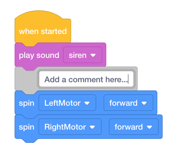Grab the gray comment block by its left edge
Viewport: 180px width, 158px height.
[x=25, y=80]
